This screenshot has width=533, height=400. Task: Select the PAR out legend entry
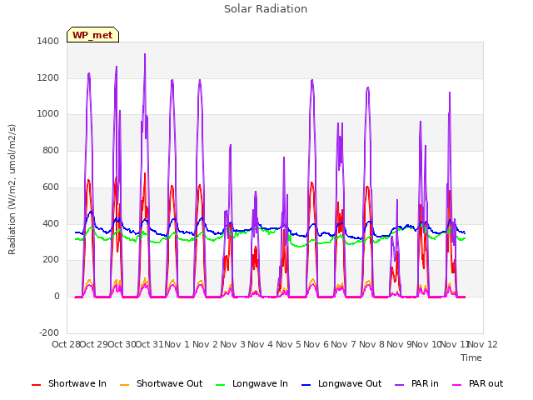pyautogui.click(x=477, y=383)
